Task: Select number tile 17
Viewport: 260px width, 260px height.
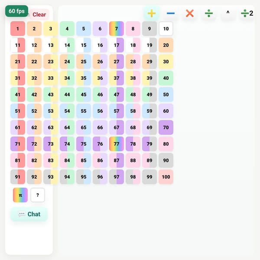Action: 117,45
